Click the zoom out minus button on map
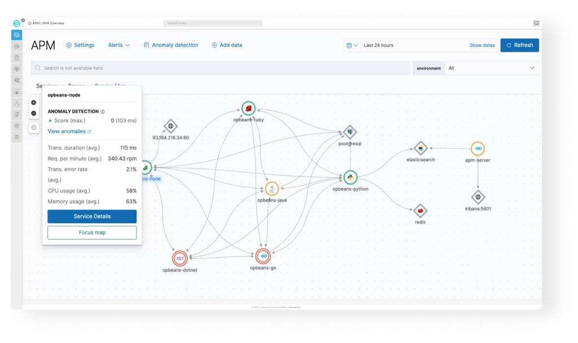578x343 pixels. pyautogui.click(x=34, y=113)
